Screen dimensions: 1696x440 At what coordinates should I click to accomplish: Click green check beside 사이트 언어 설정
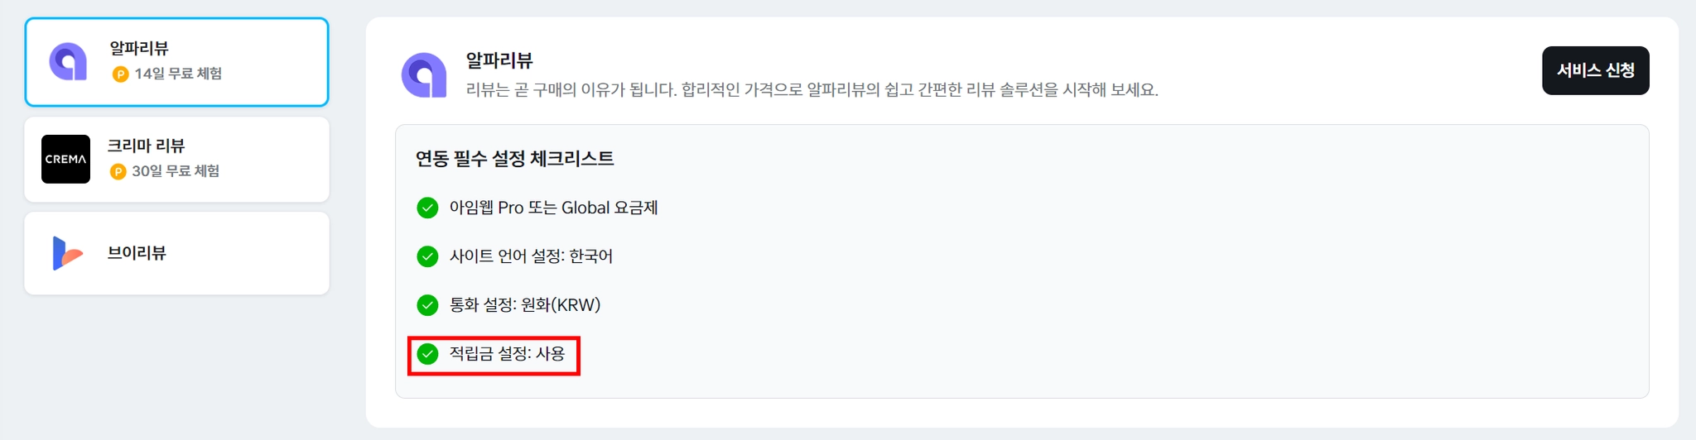(427, 256)
